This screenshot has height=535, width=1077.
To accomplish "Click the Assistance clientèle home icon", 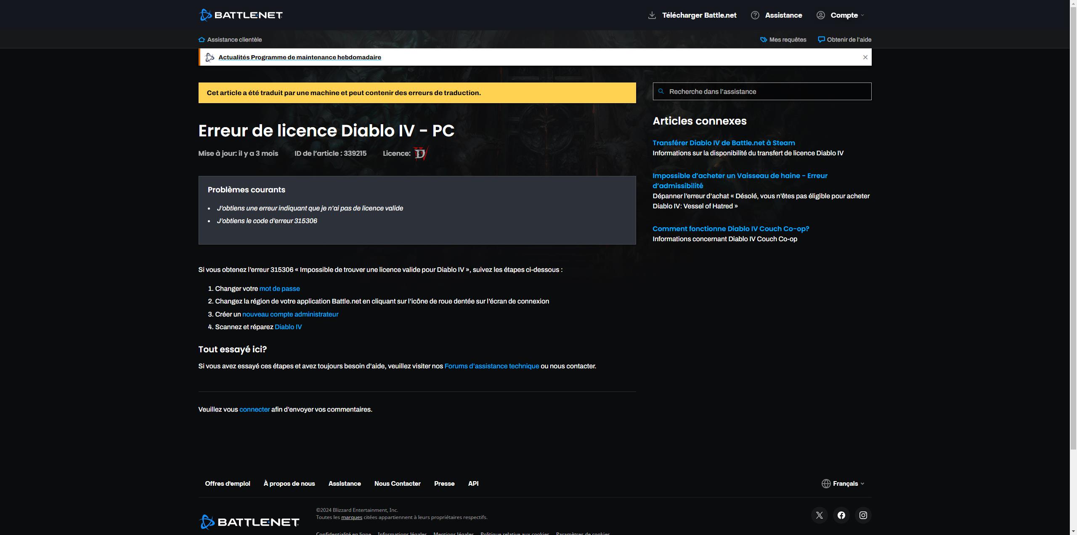I will (202, 40).
